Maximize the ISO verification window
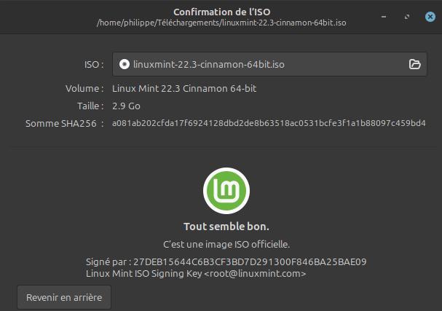The height and width of the screenshot is (311, 442). tap(407, 17)
